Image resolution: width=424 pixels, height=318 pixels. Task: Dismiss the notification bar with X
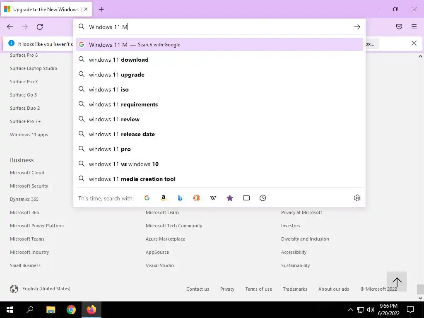pyautogui.click(x=414, y=43)
